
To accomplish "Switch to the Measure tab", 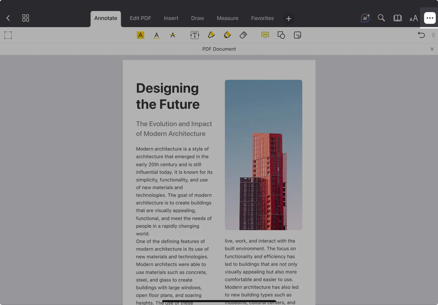I will point(227,18).
